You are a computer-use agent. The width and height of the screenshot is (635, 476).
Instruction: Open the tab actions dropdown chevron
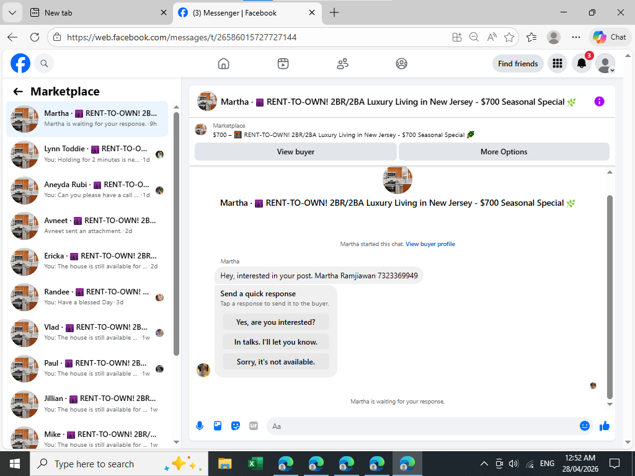12,12
